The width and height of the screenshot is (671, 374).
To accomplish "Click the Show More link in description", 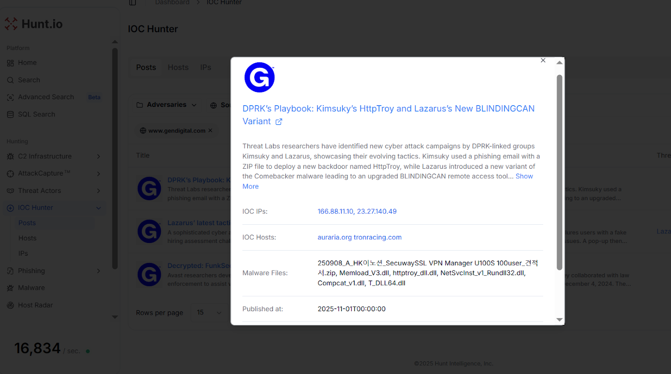I will (x=524, y=177).
